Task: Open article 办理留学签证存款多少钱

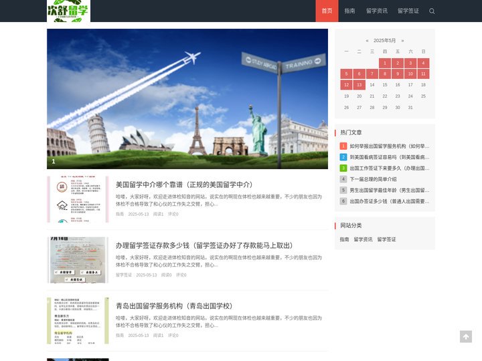Action: 204,245
